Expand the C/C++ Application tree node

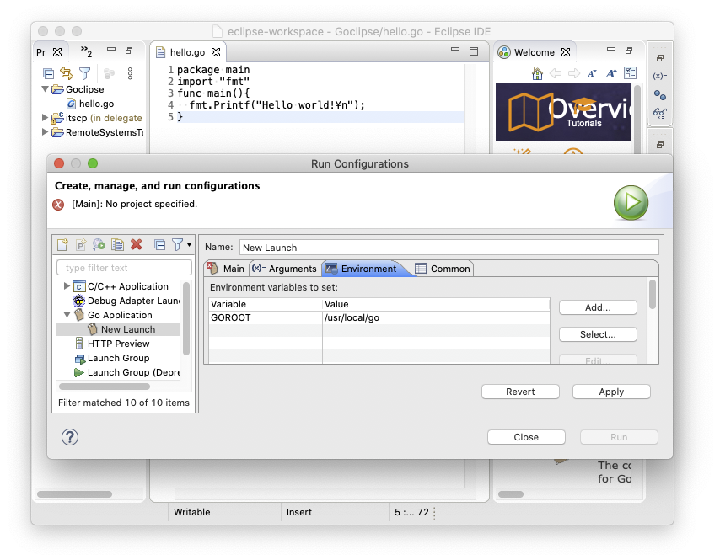67,286
